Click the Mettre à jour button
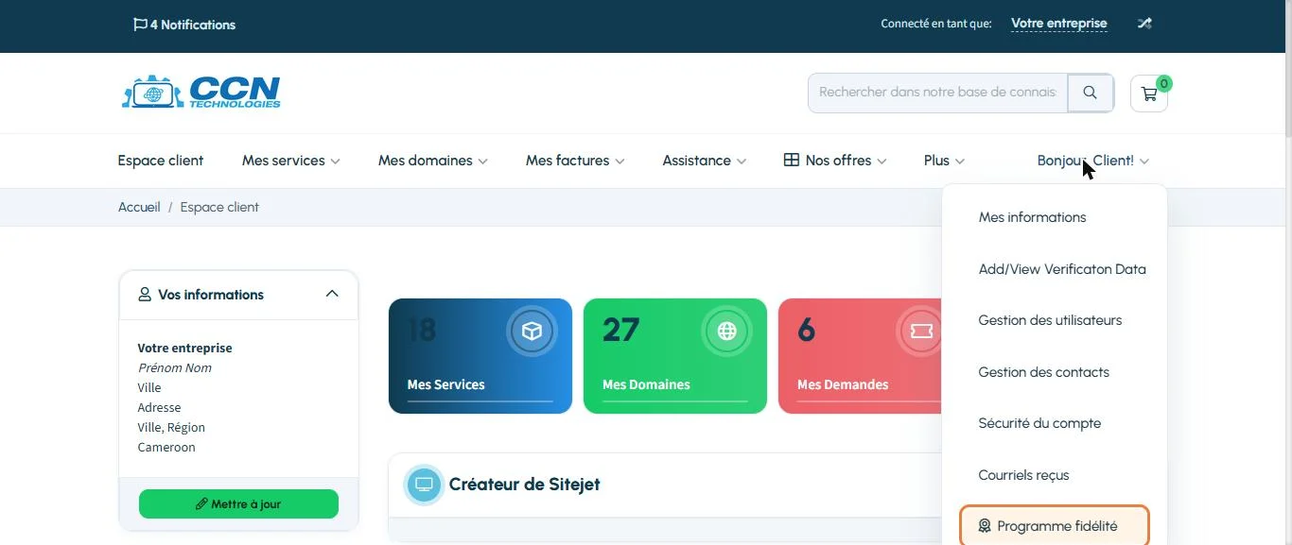 238,504
